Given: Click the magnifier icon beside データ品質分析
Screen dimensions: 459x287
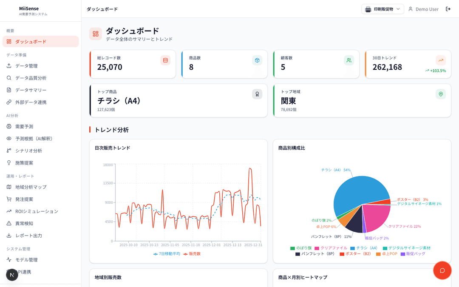Looking at the screenshot, I should point(9,78).
